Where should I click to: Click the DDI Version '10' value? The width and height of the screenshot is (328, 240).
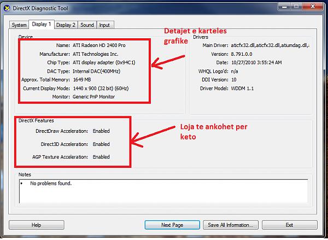(x=234, y=80)
